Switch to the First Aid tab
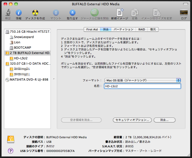Screen dimensions: 192x158 click(x=92, y=29)
